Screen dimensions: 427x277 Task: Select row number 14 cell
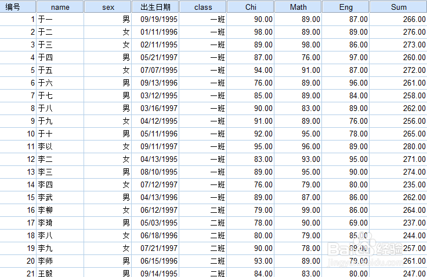pos(18,184)
